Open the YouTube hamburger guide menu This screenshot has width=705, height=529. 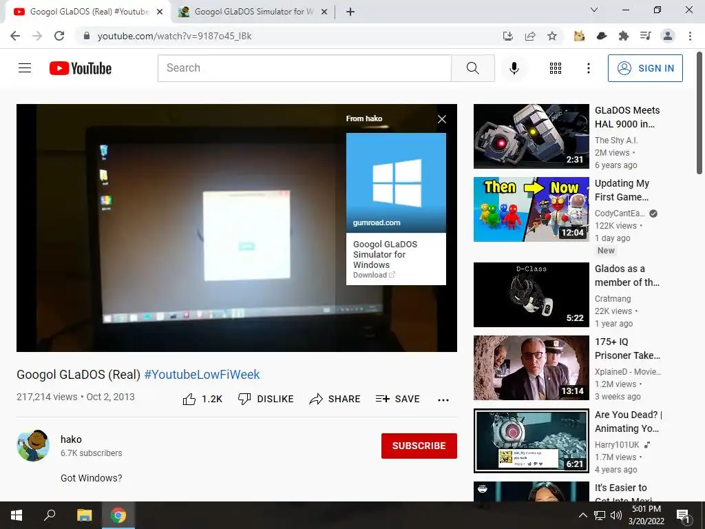click(x=25, y=68)
